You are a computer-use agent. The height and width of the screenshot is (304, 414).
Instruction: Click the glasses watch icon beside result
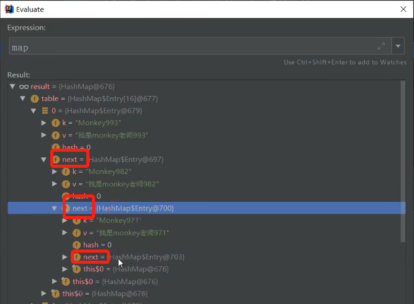tap(24, 87)
